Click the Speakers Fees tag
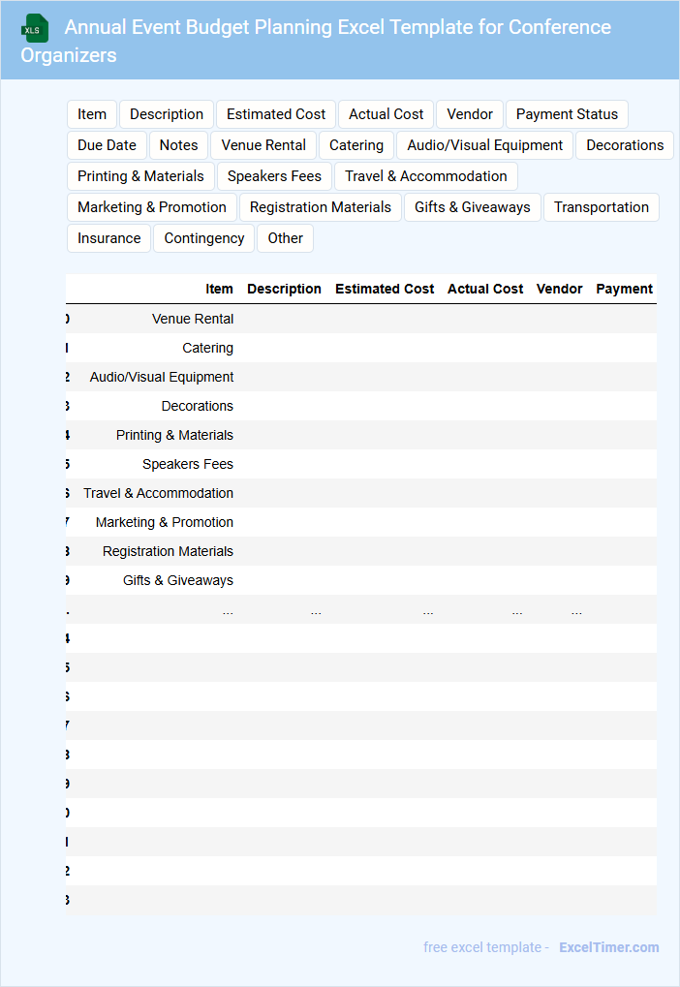The height and width of the screenshot is (987, 680). pyautogui.click(x=274, y=176)
